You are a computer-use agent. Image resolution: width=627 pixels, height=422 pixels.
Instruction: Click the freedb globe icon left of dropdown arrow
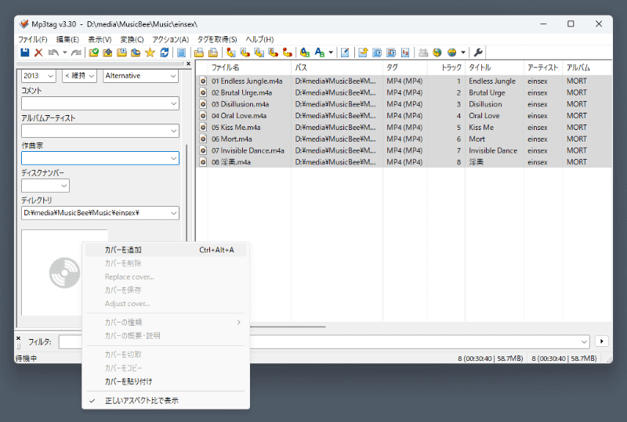452,52
